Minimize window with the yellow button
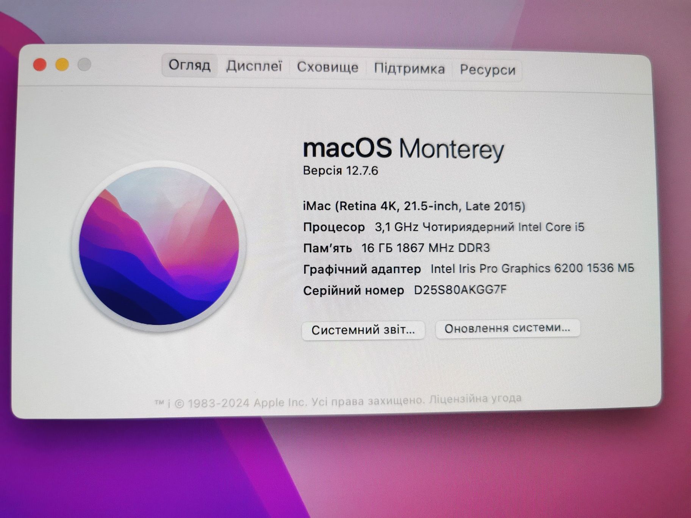This screenshot has height=518, width=691. (x=62, y=64)
